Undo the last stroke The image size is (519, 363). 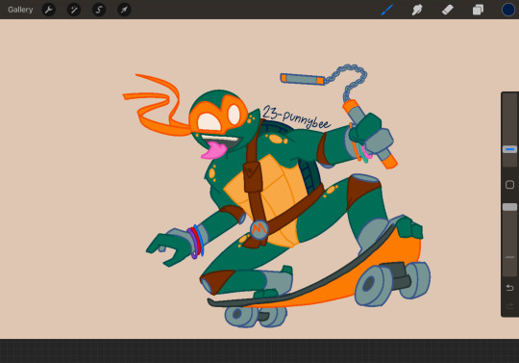[509, 288]
